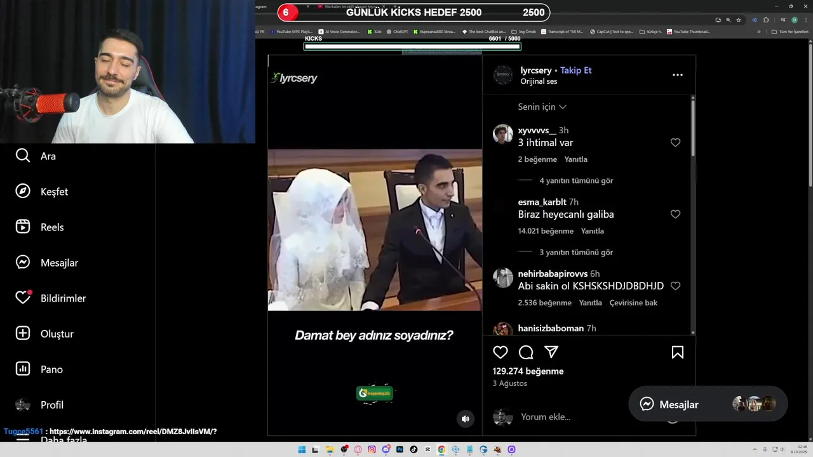
Task: Open hanisizbaboman commenter profile name
Action: (x=551, y=328)
